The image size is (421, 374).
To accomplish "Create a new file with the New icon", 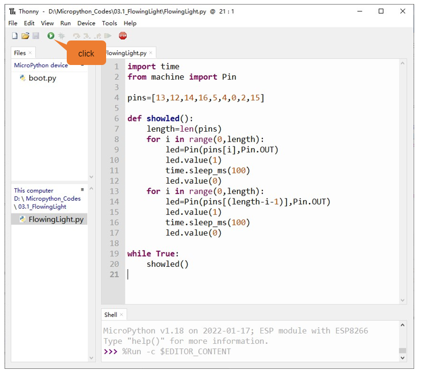I will 15,36.
